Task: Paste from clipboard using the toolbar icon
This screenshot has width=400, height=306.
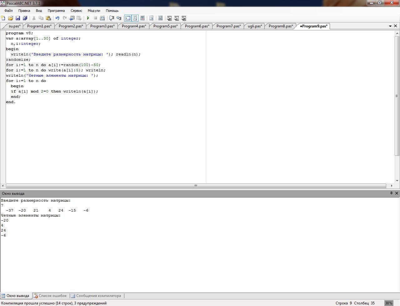Action: coord(48,18)
